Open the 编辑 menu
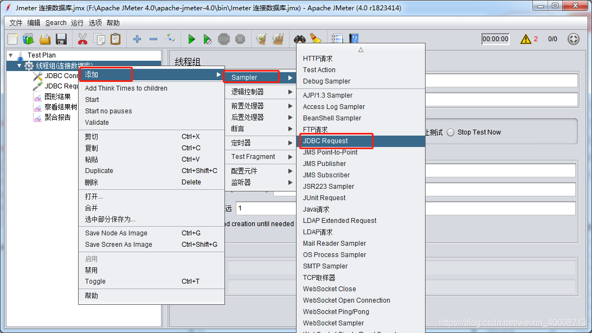The width and height of the screenshot is (592, 333). pos(34,23)
